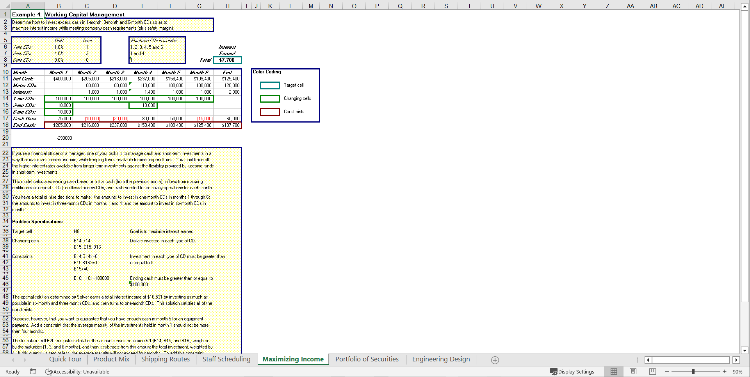Click the macro recording icon near Ready
The image size is (750, 377).
point(33,372)
